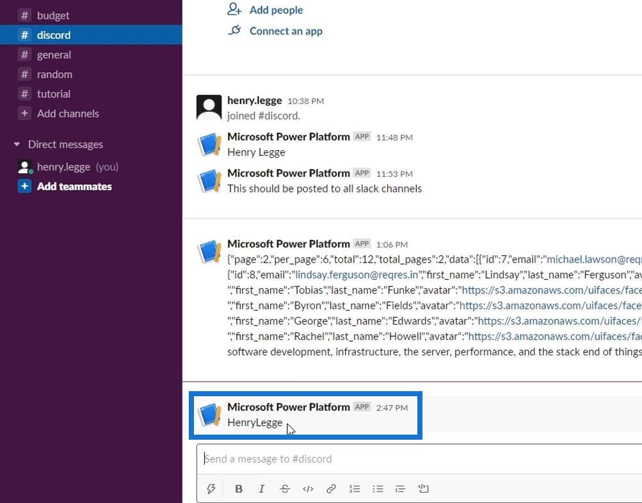This screenshot has height=503, width=642.
Task: Click APP badge on 11:48 PM message
Action: 362,137
